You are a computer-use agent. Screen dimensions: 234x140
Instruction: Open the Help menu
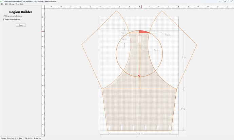pyautogui.click(x=22, y=4)
